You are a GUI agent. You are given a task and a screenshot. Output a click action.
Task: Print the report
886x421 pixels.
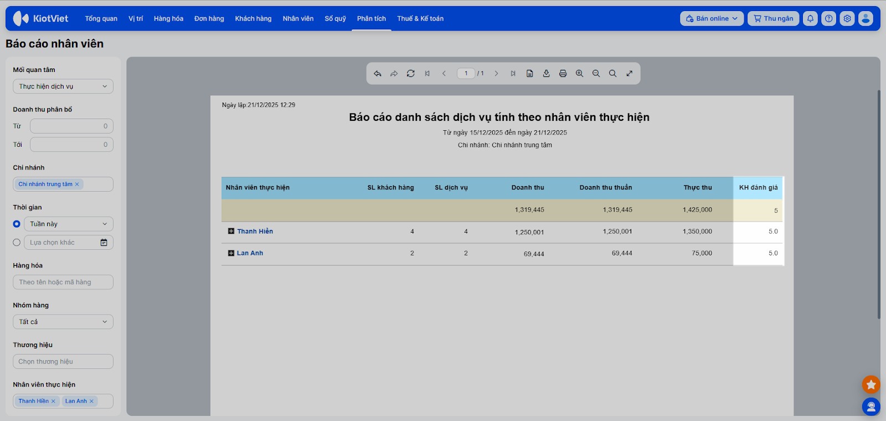[563, 73]
